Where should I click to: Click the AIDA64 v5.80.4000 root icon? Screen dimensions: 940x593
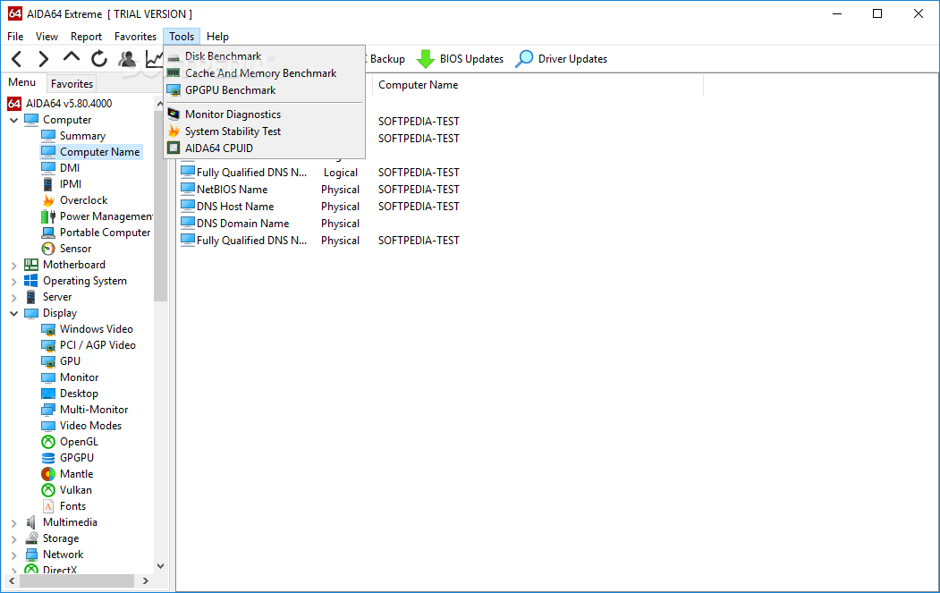[14, 104]
